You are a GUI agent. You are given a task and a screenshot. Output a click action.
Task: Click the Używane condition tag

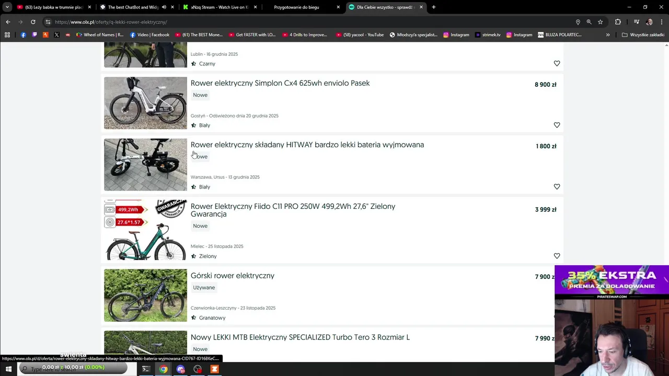pos(204,288)
